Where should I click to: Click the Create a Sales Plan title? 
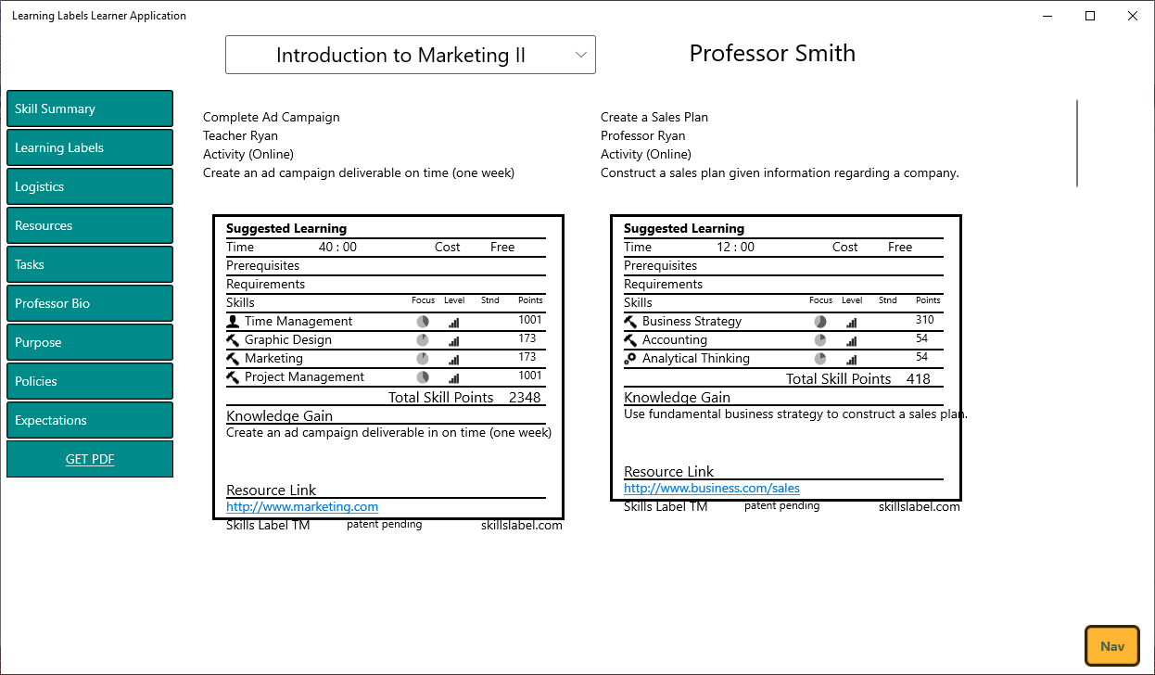click(x=654, y=118)
